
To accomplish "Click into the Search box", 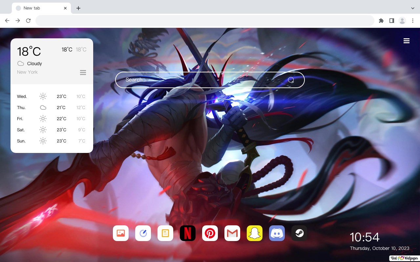I will 210,80.
